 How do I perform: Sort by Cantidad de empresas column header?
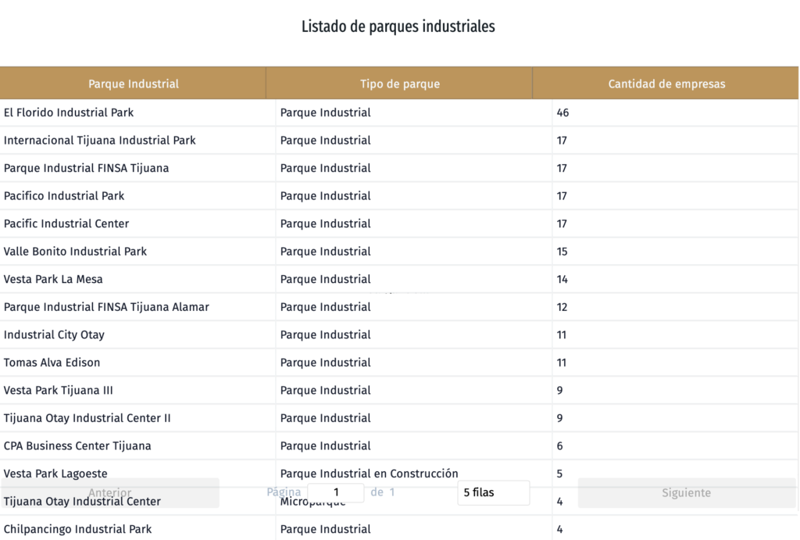666,84
